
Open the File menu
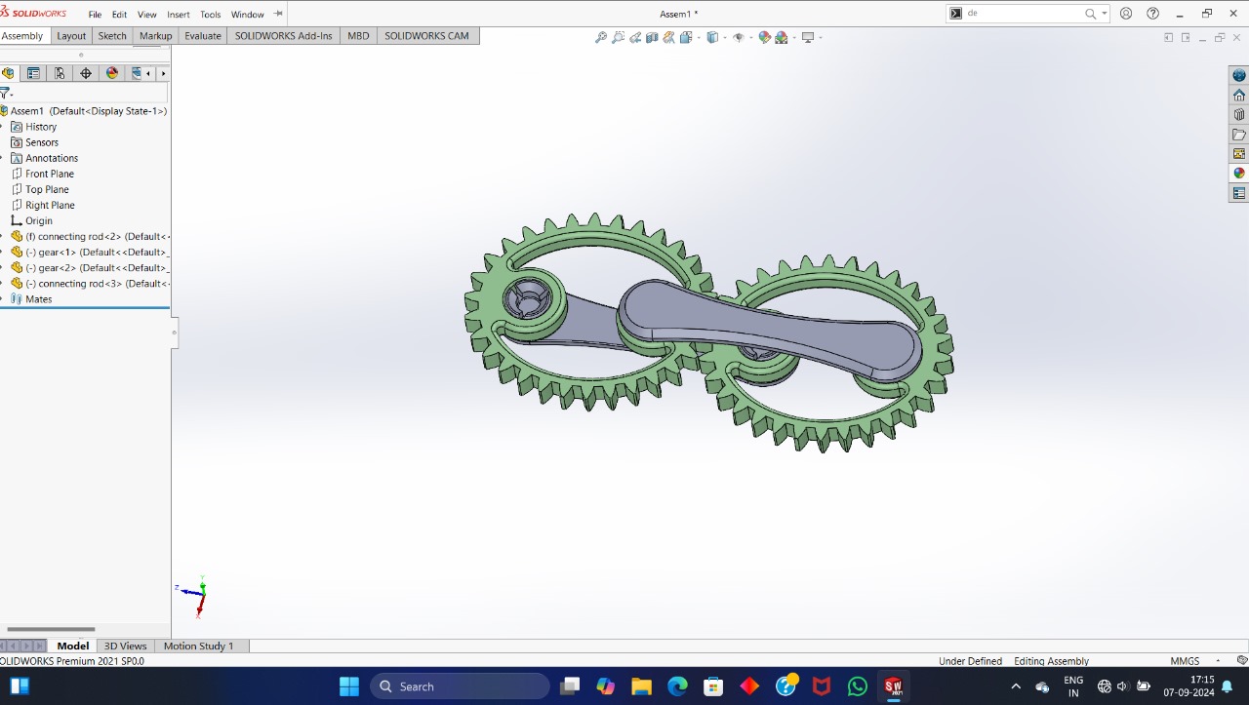[x=95, y=15]
